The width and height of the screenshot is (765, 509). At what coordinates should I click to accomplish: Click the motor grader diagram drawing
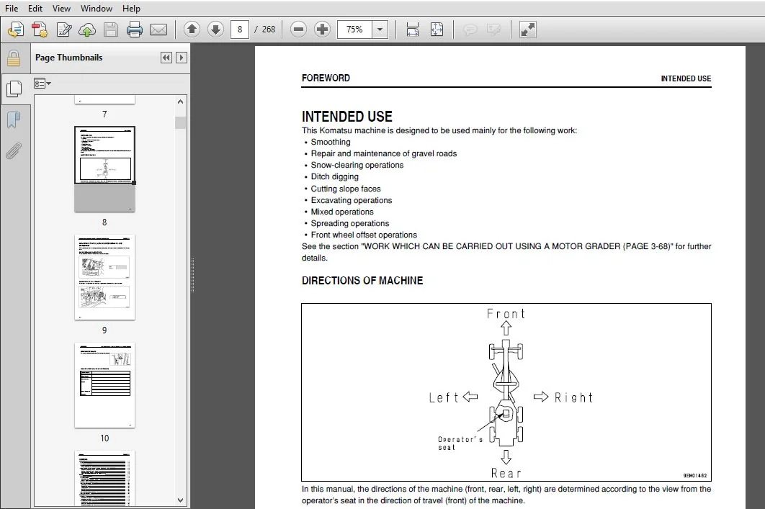pyautogui.click(x=506, y=392)
